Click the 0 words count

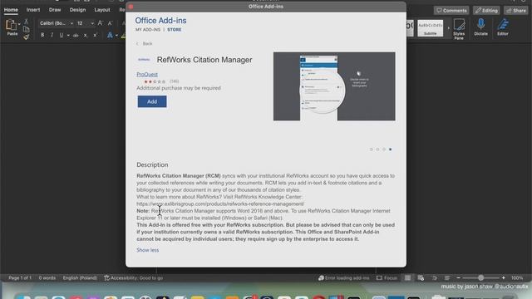pyautogui.click(x=47, y=278)
